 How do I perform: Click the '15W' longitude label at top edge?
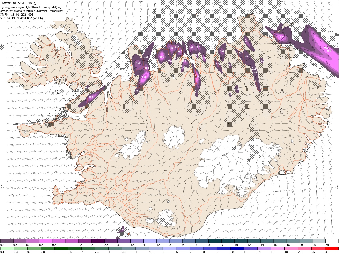(x=280, y=1)
